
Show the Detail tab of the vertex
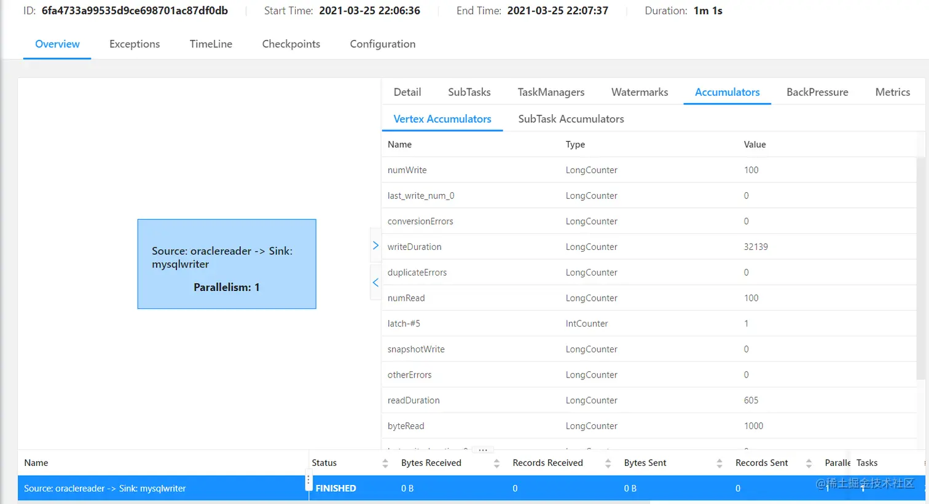tap(407, 92)
